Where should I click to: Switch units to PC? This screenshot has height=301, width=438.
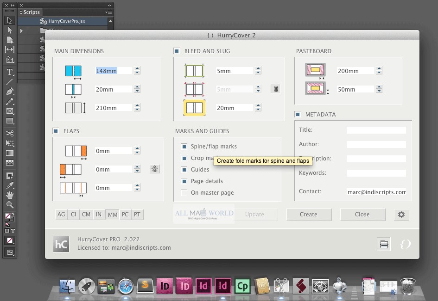(125, 215)
